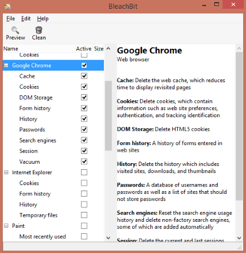Check Internet Explorer History checkbox
Viewport: 246px width, 253px height.
click(84, 204)
